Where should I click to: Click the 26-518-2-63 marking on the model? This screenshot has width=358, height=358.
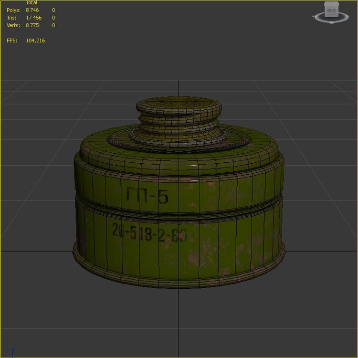[148, 233]
